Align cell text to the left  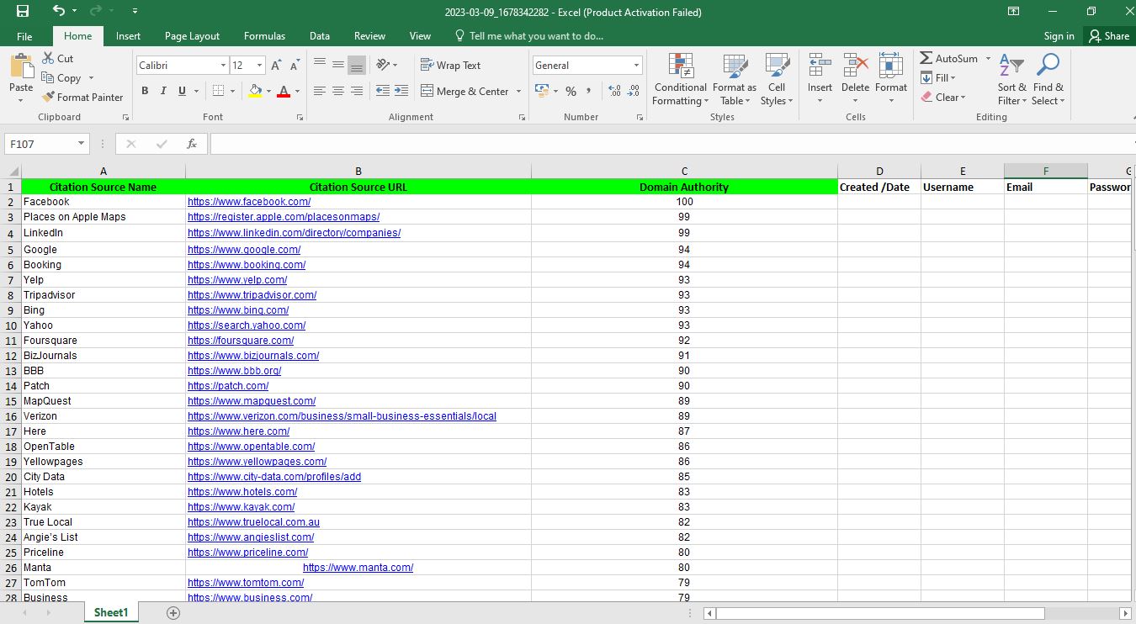[x=320, y=91]
